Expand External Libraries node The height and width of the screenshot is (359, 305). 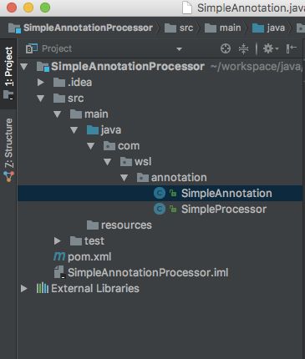[x=24, y=288]
